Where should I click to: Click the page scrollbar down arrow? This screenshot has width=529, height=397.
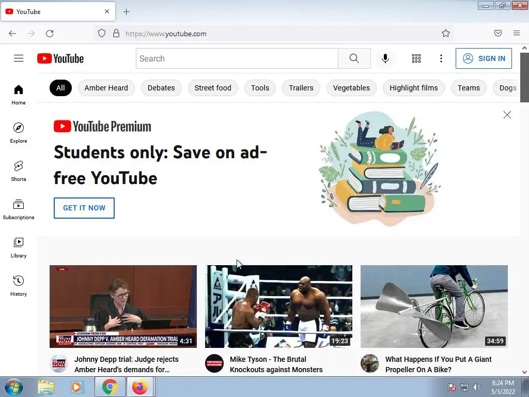point(525,372)
